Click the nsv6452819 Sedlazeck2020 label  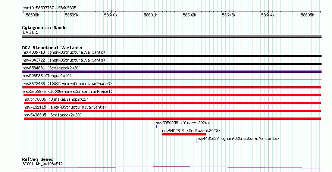pyautogui.click(x=191, y=131)
